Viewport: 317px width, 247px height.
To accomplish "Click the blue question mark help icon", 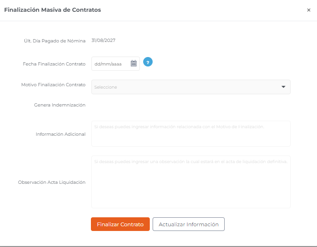I will [148, 62].
